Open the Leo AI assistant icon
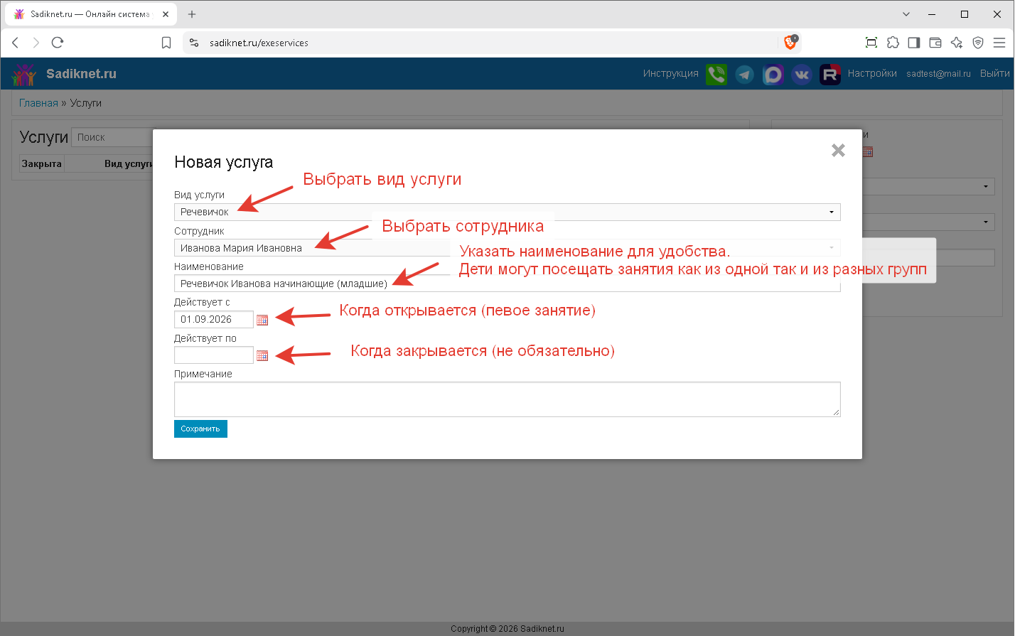The image size is (1015, 636). pyautogui.click(x=957, y=43)
